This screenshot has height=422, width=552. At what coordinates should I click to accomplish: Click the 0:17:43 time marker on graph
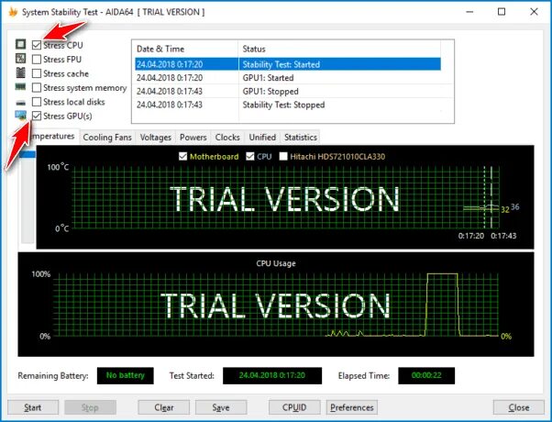pyautogui.click(x=503, y=236)
